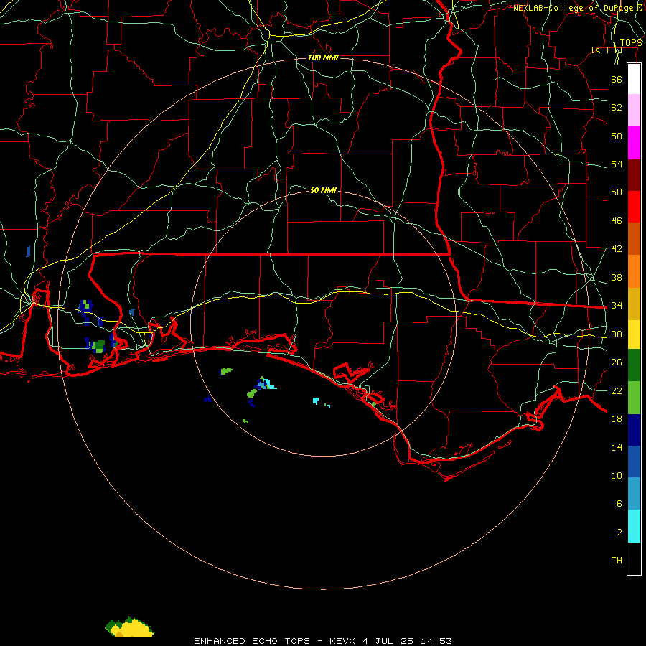
Task: Pick the bright red legend swatch
Action: [x=634, y=207]
